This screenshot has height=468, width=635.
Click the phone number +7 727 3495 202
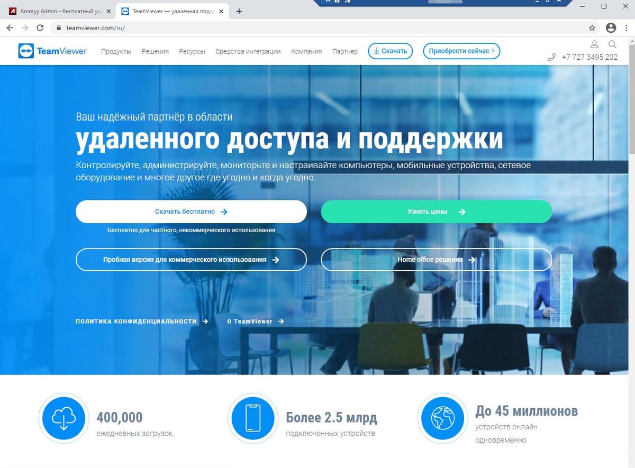coord(589,57)
